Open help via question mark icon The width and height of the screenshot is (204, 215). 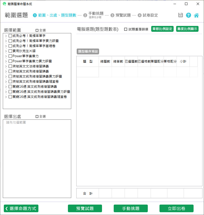(x=188, y=15)
